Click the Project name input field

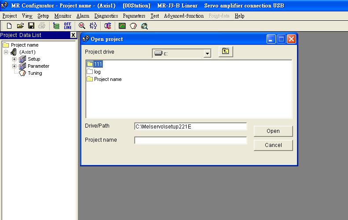[190, 141]
